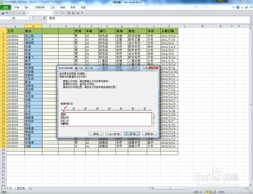Click the Filter icon on the toolbar
Screen dimensions: 253x194
coord(78,13)
